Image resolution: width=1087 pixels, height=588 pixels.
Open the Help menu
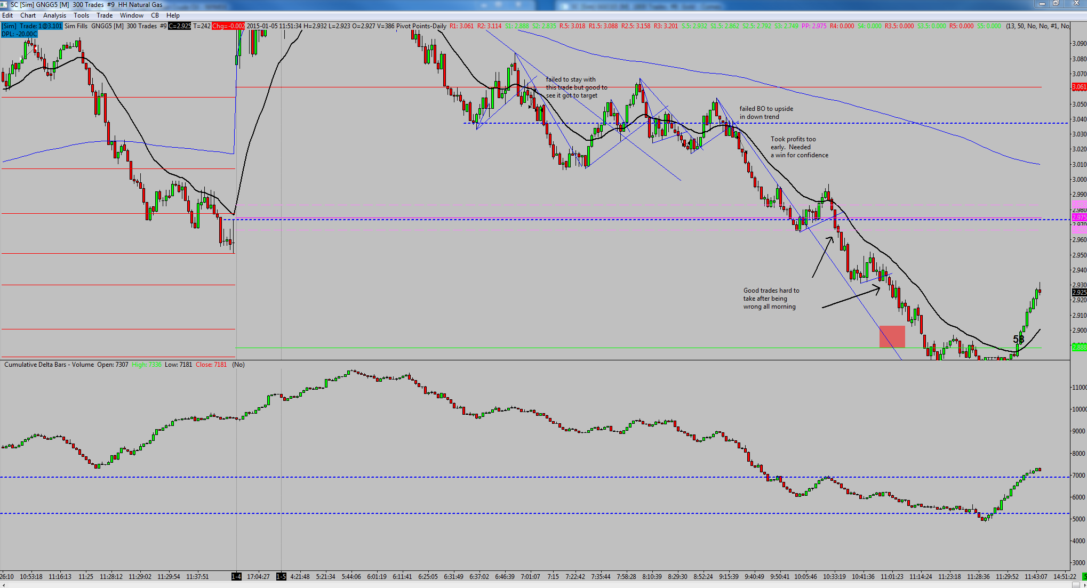click(x=173, y=15)
